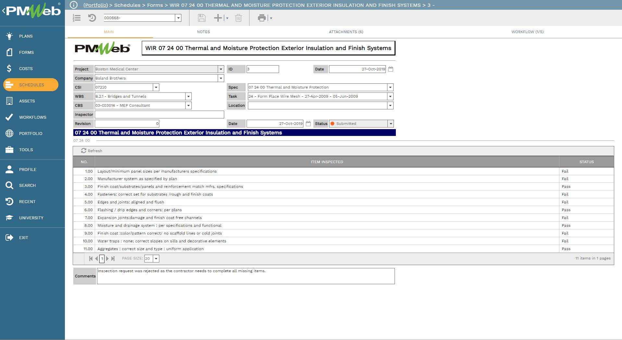Go to last page of grid
Image resolution: width=622 pixels, height=340 pixels.
click(x=113, y=259)
